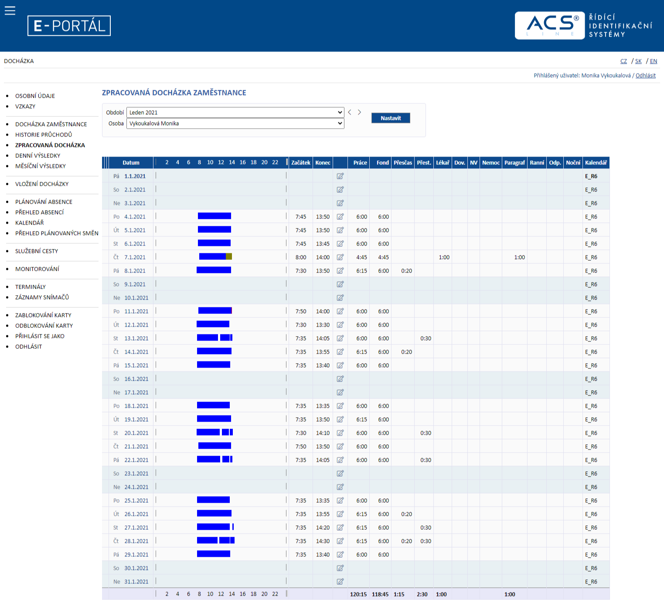Open Vzkazy menu item
This screenshot has width=664, height=603.
(x=25, y=106)
